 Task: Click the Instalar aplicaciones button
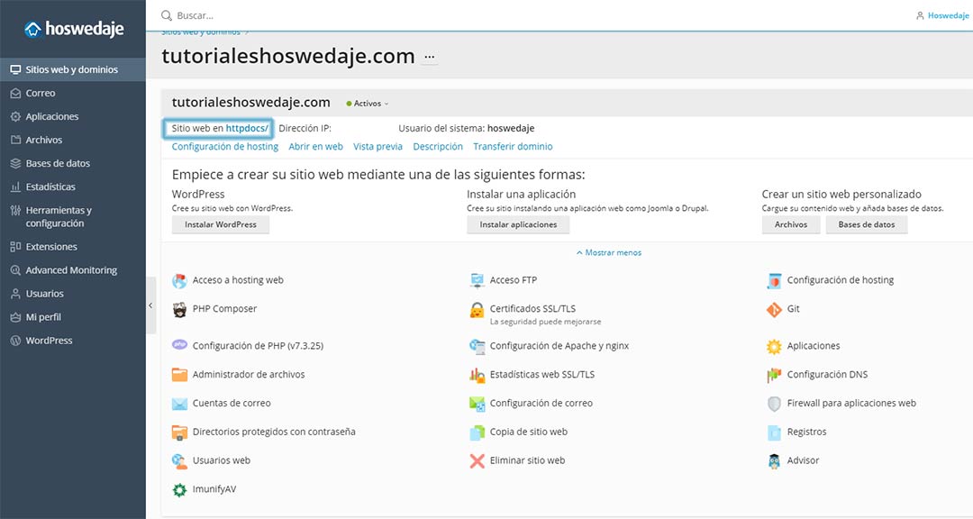(518, 224)
